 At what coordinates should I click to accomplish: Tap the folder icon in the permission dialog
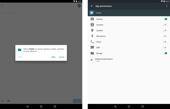pos(20,50)
